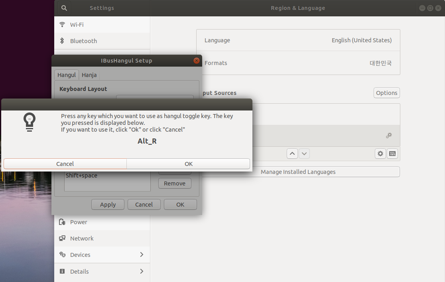
Task: Select the Wi-Fi icon in sidebar
Action: 62,24
